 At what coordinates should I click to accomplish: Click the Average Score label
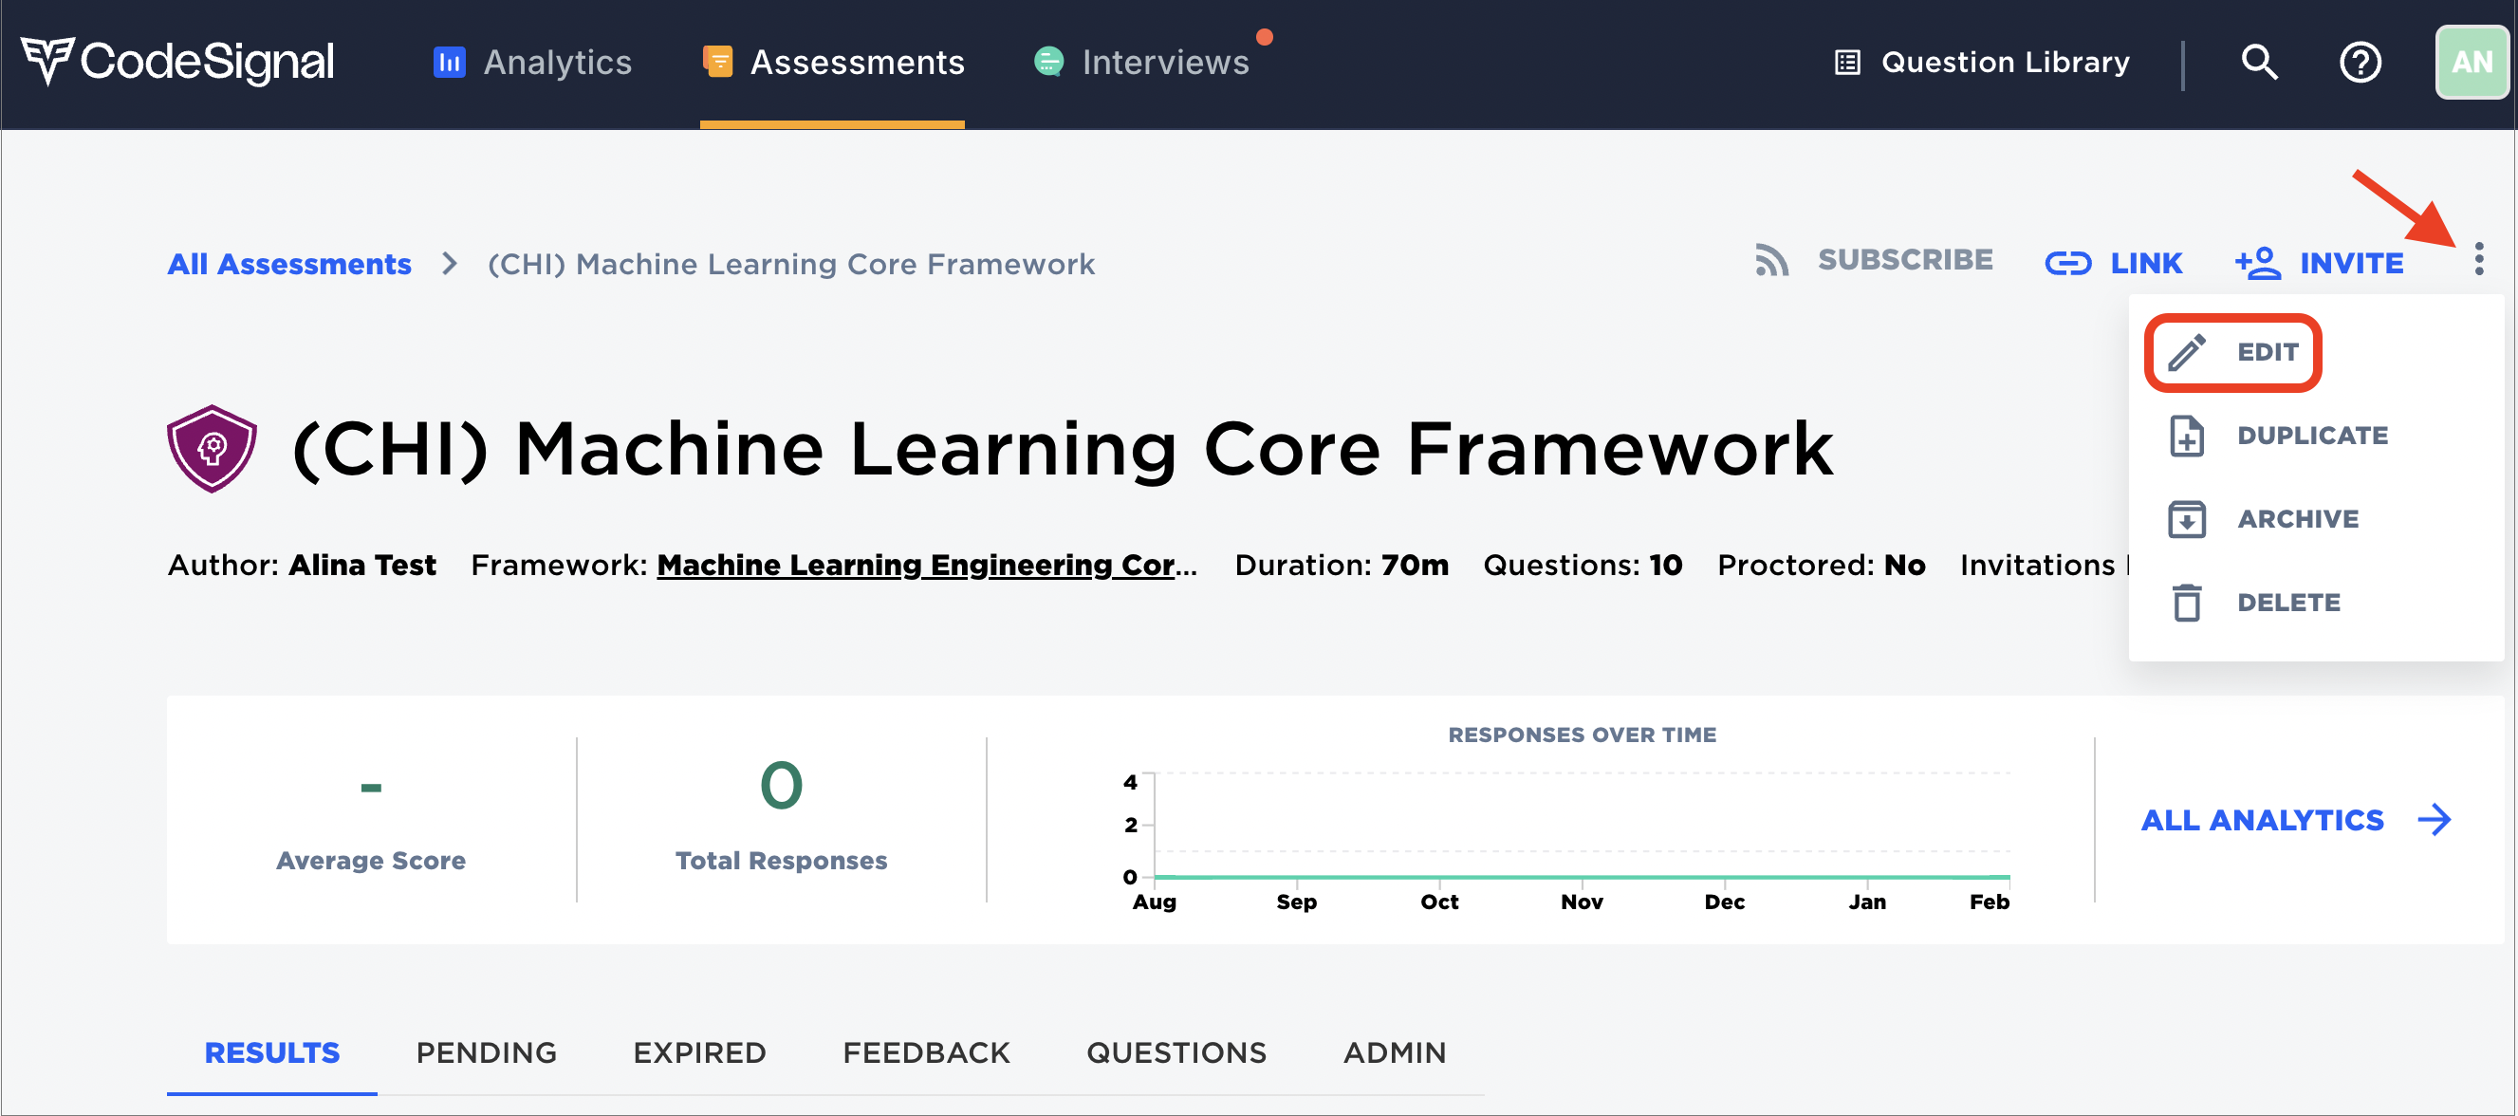tap(370, 861)
